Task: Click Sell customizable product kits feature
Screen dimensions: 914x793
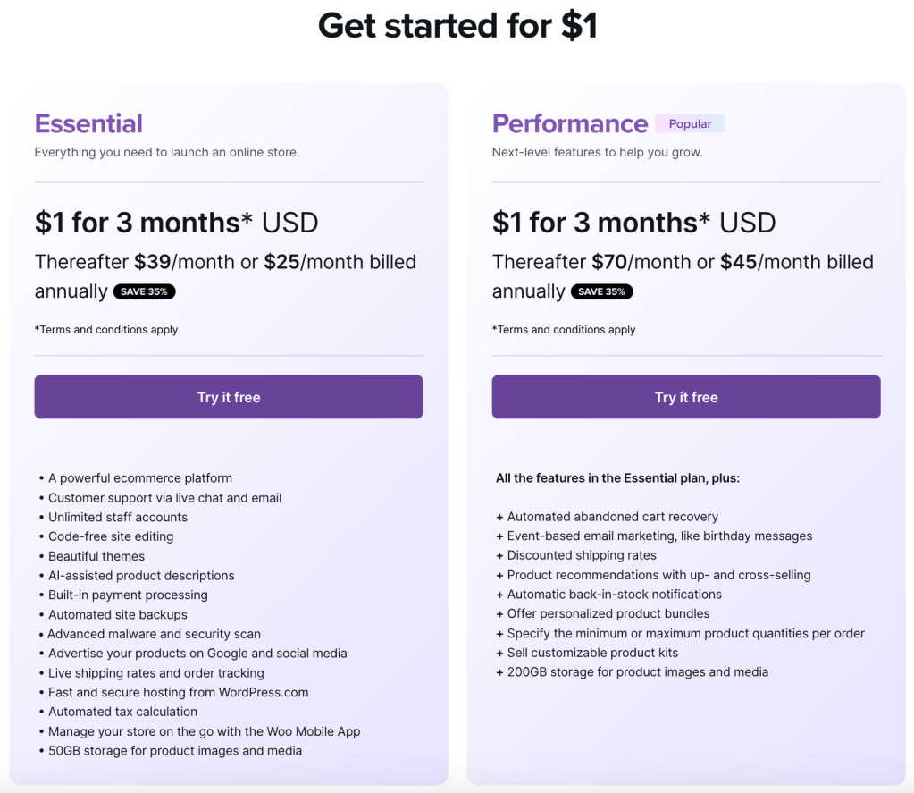Action: 592,653
